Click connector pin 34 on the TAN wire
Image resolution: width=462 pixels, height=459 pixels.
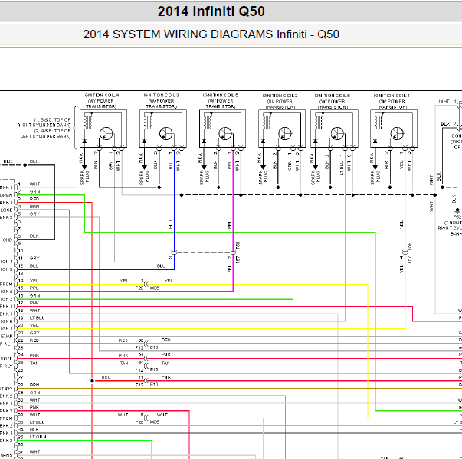pyautogui.click(x=146, y=366)
